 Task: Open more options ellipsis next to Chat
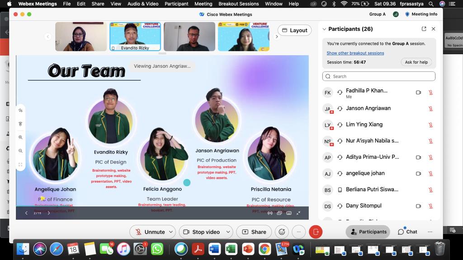point(430,232)
